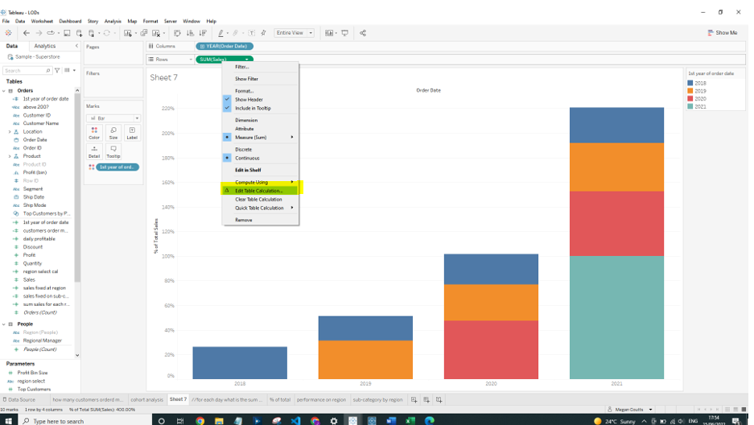Click the Color card in Marks
The height and width of the screenshot is (425, 754).
(x=94, y=133)
